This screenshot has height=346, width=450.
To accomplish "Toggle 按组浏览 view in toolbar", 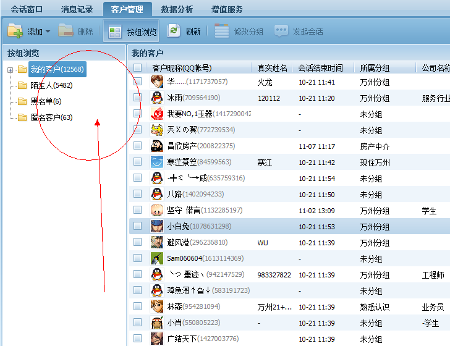I will pyautogui.click(x=131, y=32).
